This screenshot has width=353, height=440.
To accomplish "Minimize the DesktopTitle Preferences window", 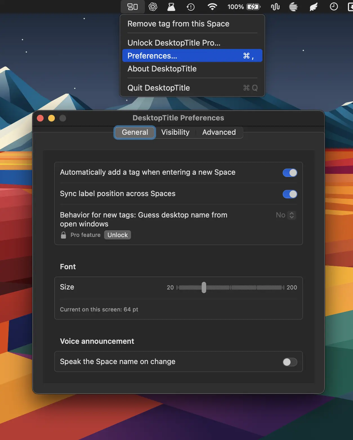I will 51,118.
